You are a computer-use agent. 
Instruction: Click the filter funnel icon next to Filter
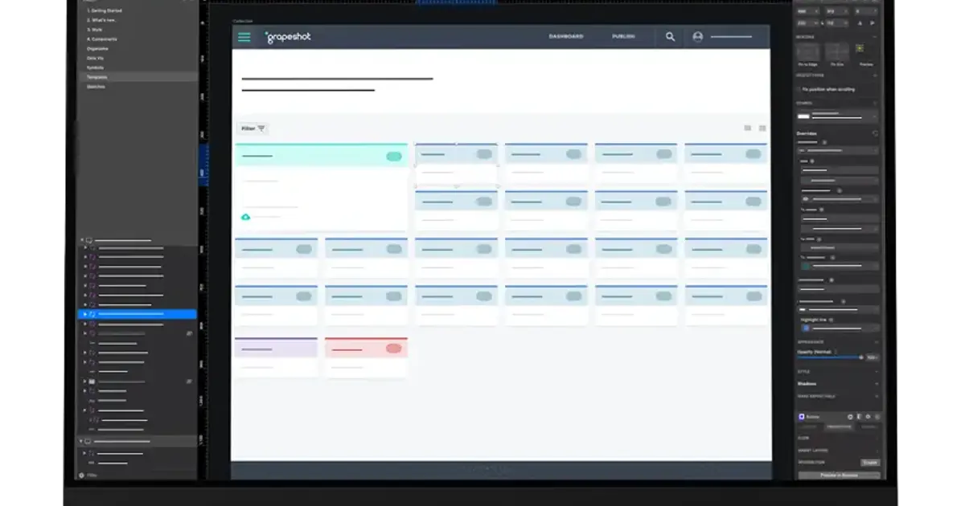(261, 129)
